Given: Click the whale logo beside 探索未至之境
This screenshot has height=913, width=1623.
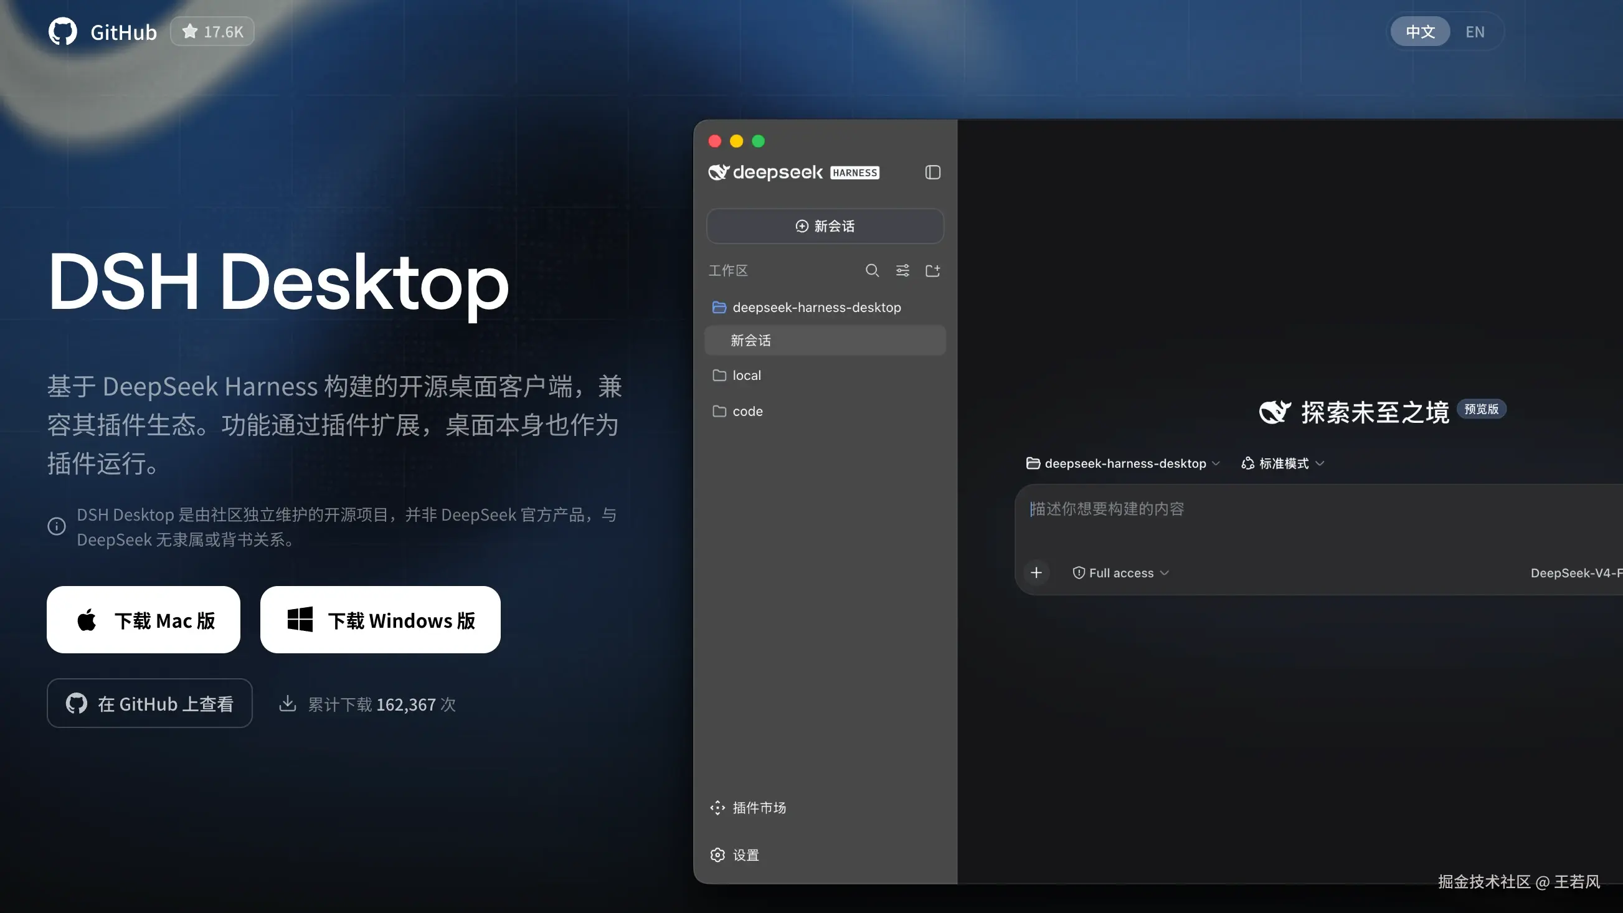Looking at the screenshot, I should coord(1275,412).
